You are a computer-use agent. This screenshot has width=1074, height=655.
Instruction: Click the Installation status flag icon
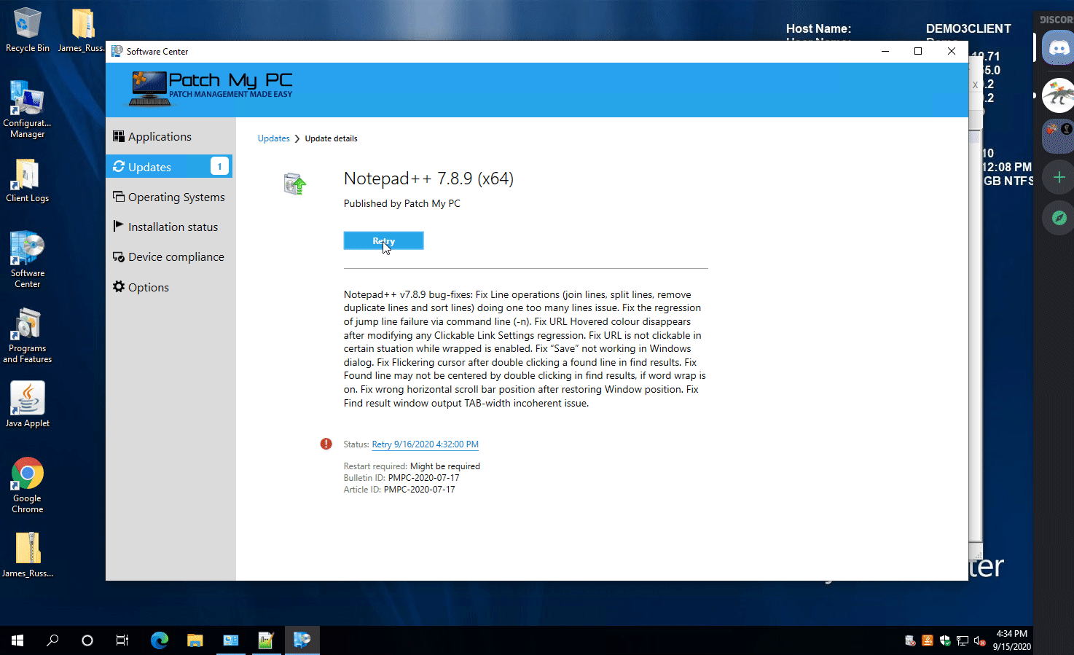(x=119, y=226)
